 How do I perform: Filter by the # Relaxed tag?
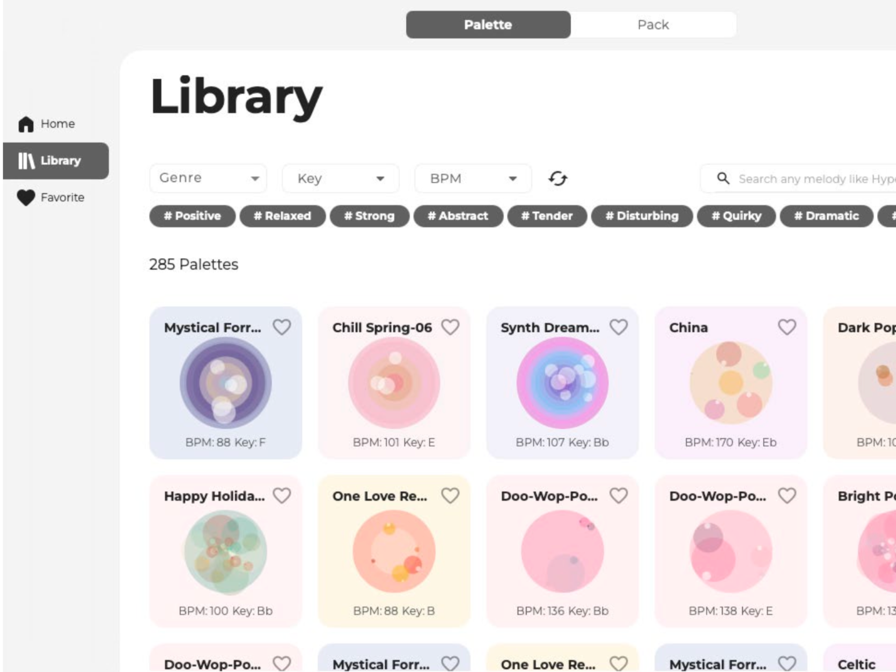(x=282, y=216)
